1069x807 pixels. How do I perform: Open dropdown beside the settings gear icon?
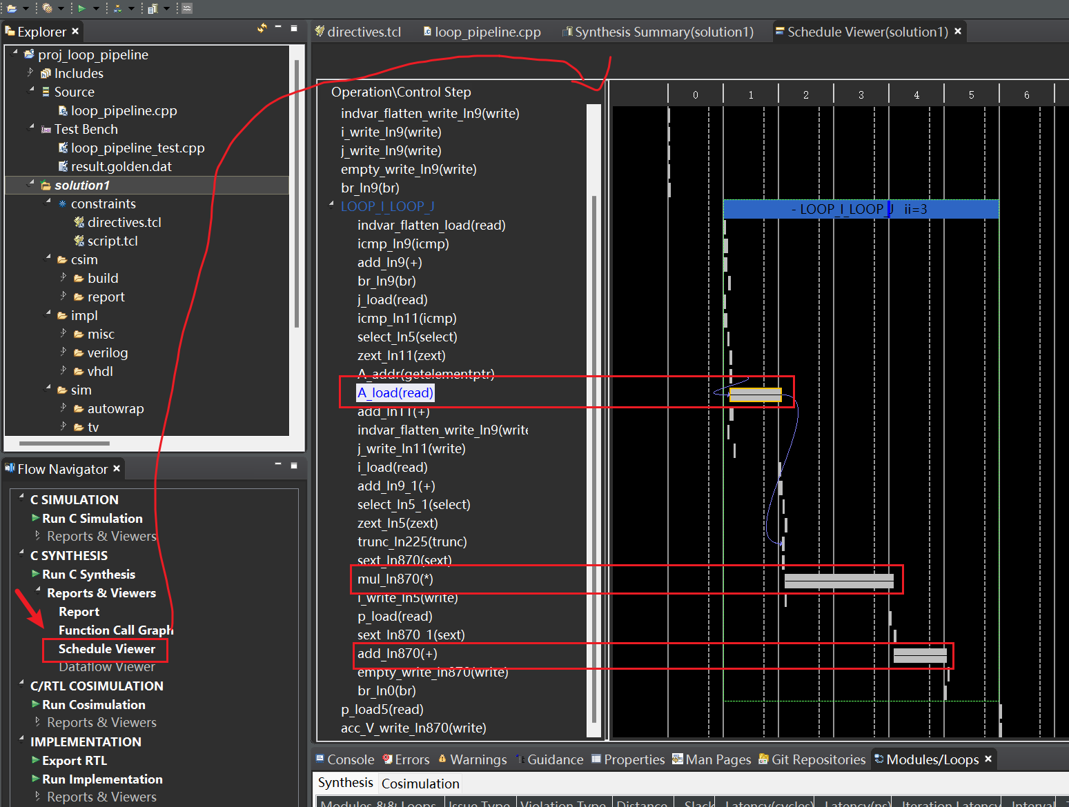pos(61,9)
